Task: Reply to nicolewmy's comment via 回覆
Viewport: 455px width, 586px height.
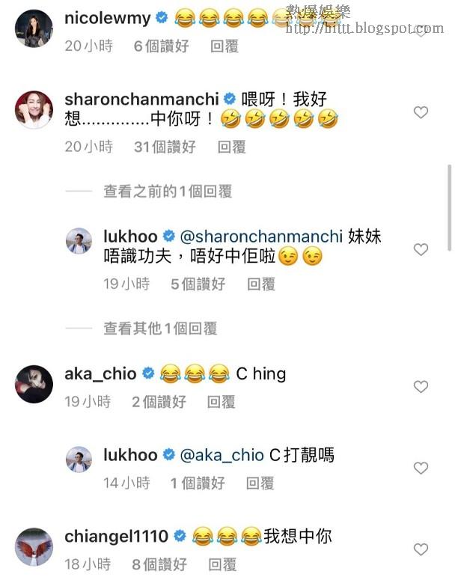Action: click(x=225, y=46)
